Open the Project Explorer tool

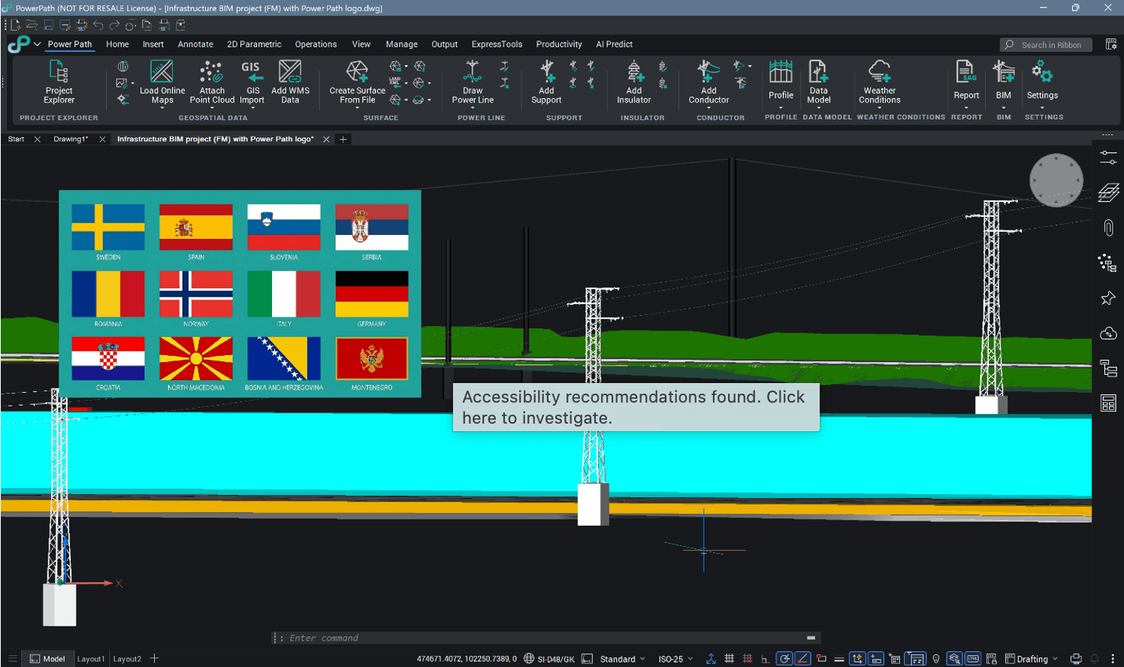coord(59,81)
